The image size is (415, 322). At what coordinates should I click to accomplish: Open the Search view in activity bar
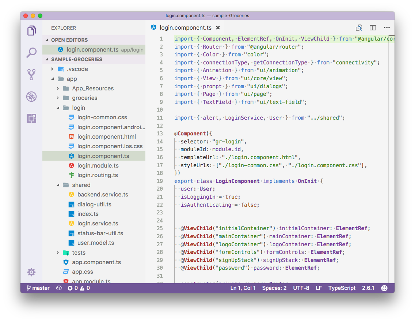pos(31,53)
